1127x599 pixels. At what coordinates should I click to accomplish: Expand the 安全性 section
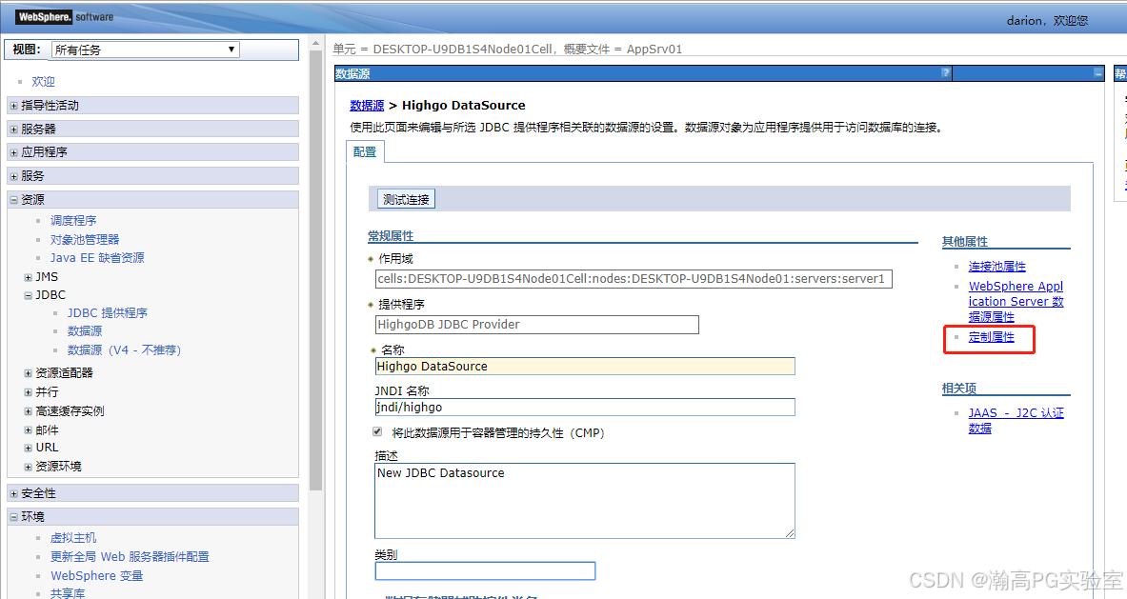[x=13, y=493]
